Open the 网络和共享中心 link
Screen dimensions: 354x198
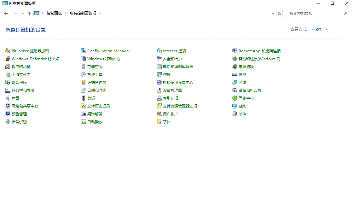click(25, 106)
